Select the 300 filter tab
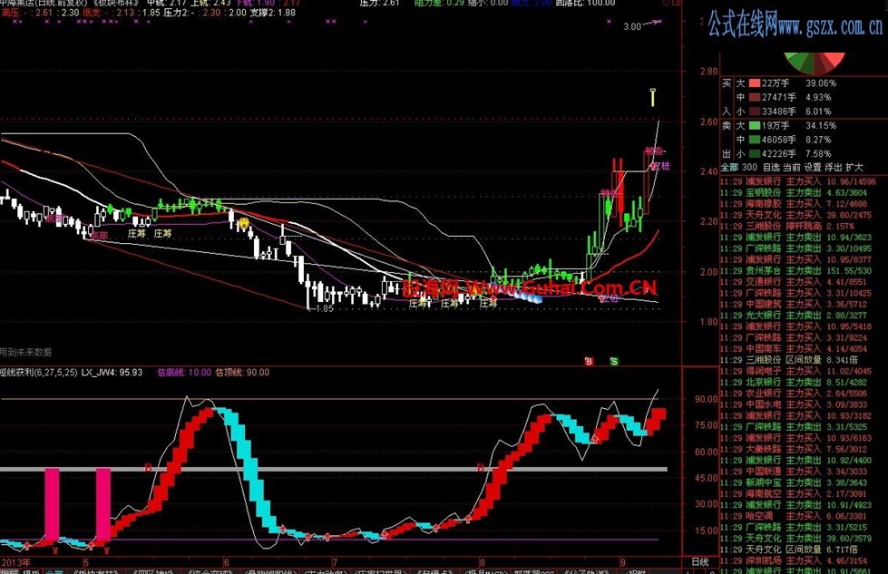Image resolution: width=888 pixels, height=574 pixels. 749,168
